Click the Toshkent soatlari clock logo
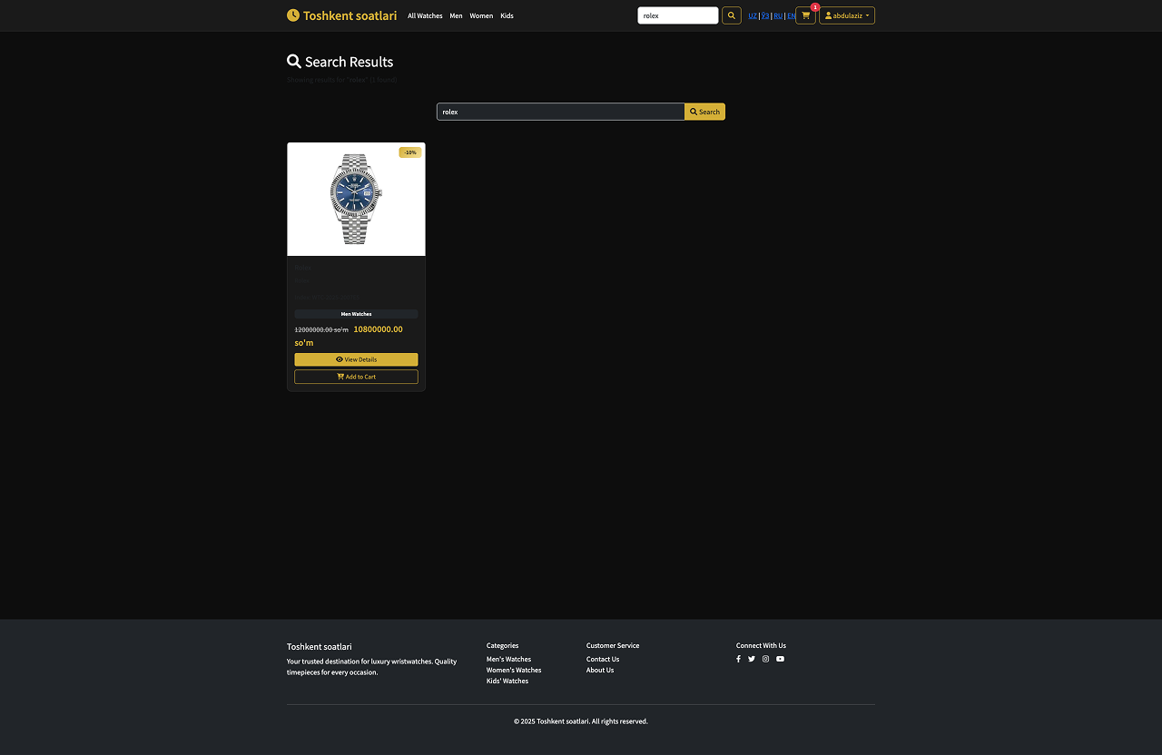 coord(341,15)
